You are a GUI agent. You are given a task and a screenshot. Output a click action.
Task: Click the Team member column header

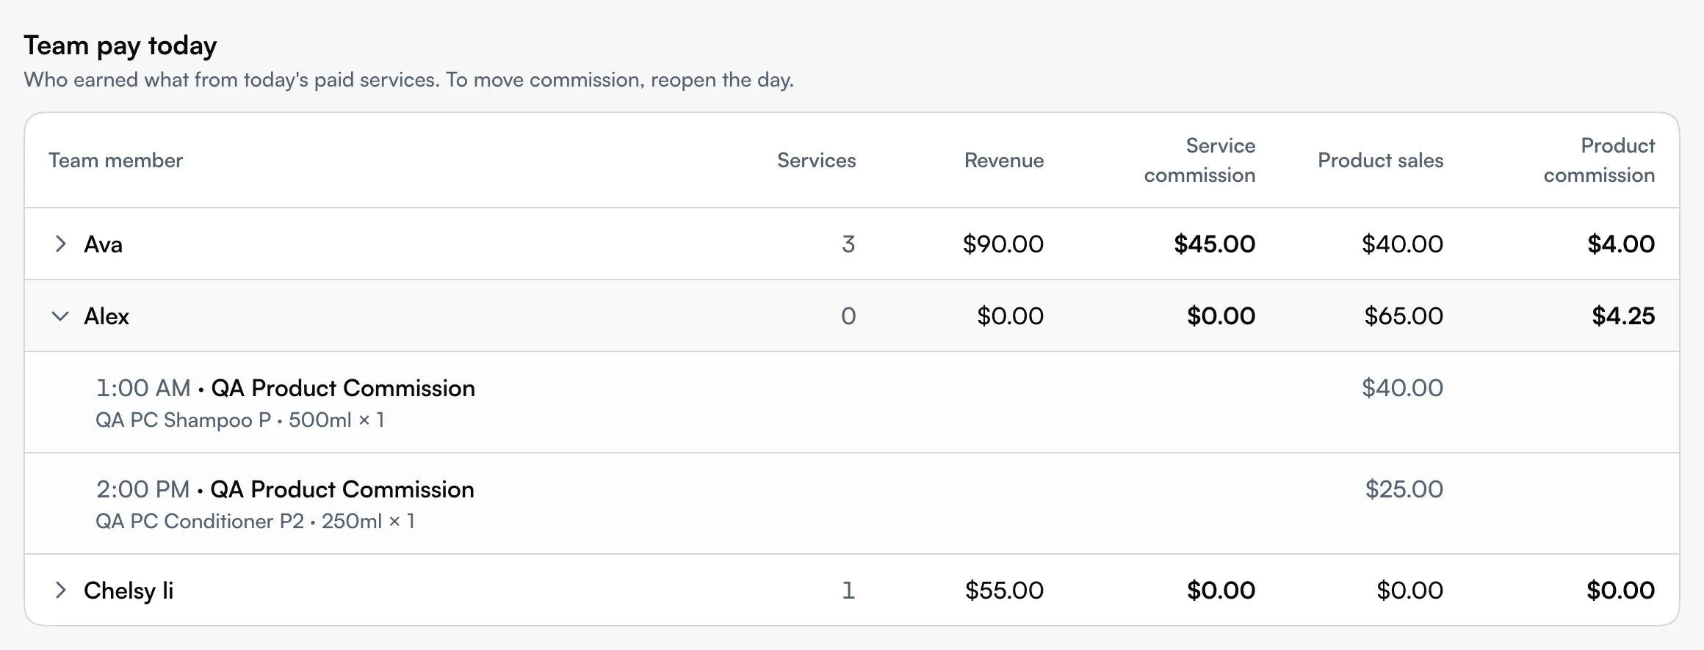point(115,161)
